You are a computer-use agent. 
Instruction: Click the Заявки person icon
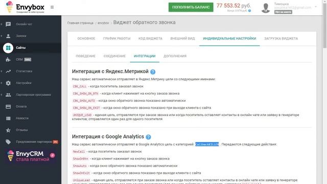click(8, 36)
